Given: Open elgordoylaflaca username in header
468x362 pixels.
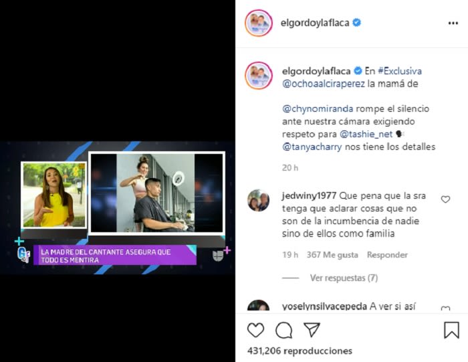Looking at the screenshot, I should click(315, 23).
